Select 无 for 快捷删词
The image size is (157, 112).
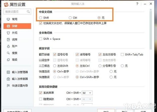click(111, 77)
